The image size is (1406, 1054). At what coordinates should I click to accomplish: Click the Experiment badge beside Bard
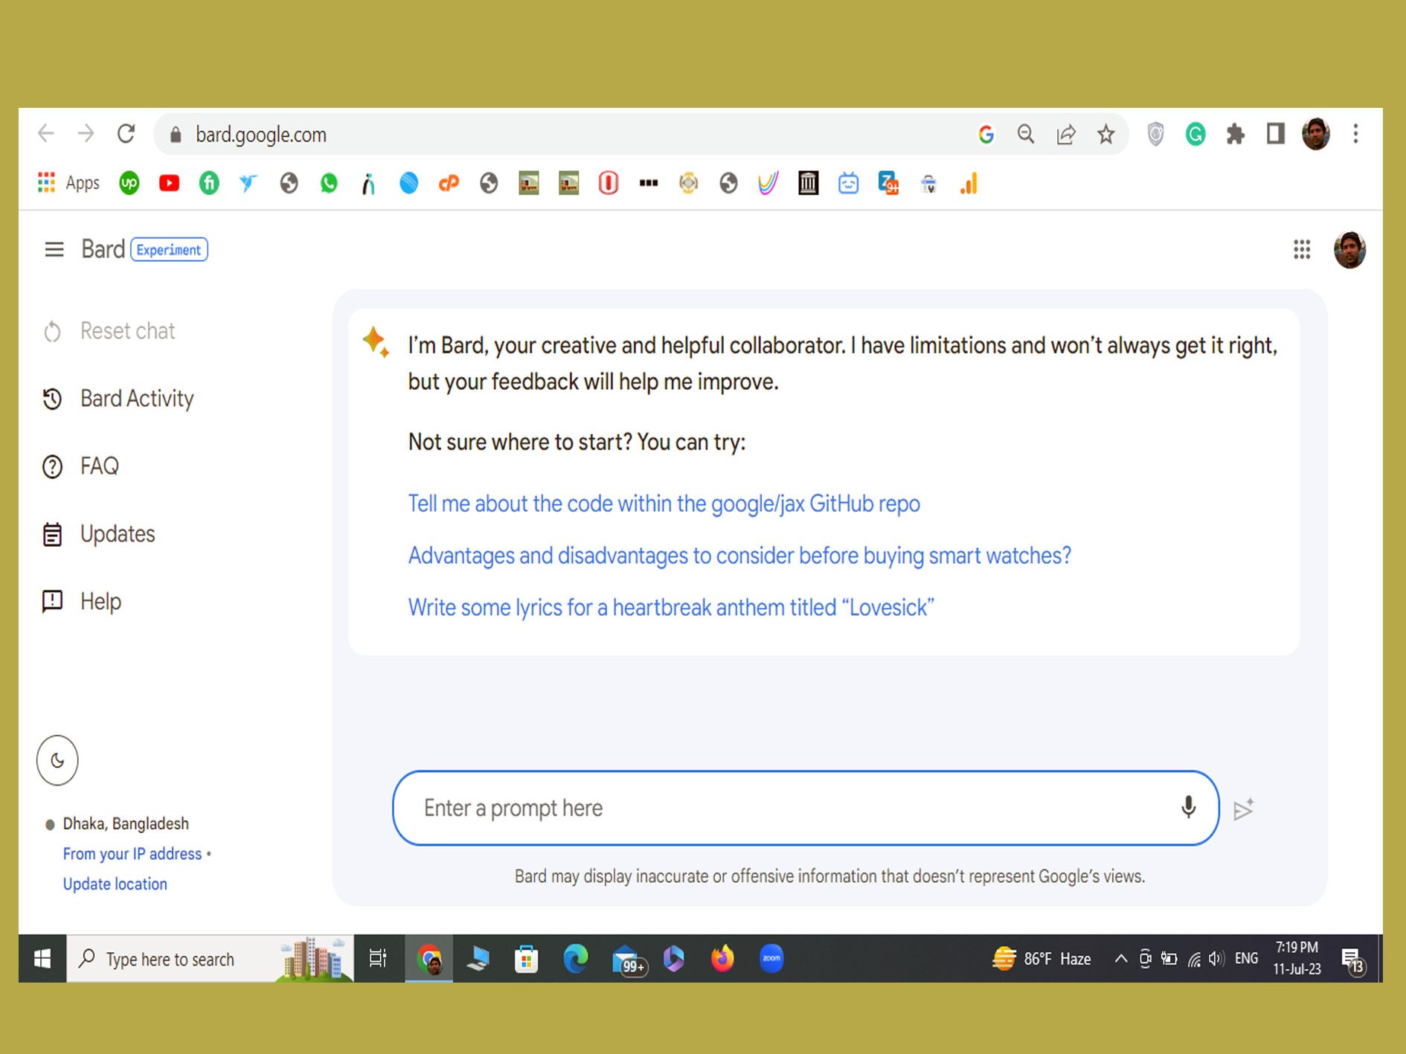(x=169, y=250)
